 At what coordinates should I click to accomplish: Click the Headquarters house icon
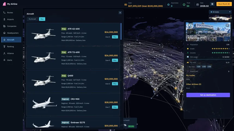(x=4, y=33)
